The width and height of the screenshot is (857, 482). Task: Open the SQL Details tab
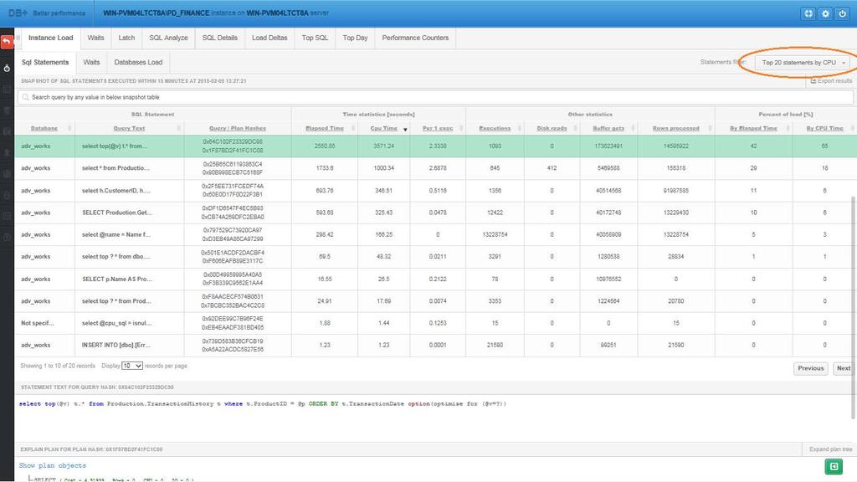220,38
